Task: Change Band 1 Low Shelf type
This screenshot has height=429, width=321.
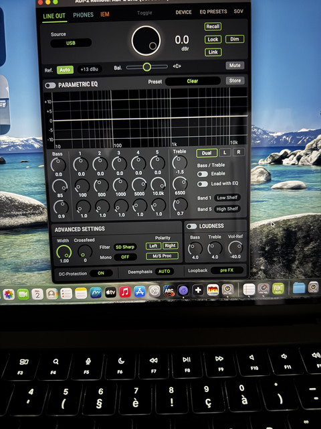Action: tap(227, 198)
